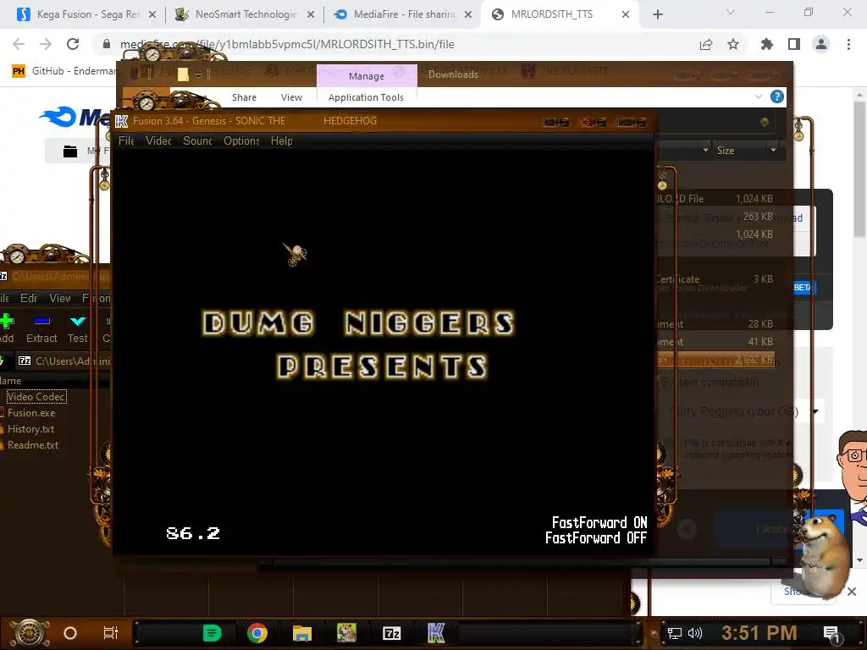
Task: Open the GitHub - Enderman bookmark
Action: 64,71
